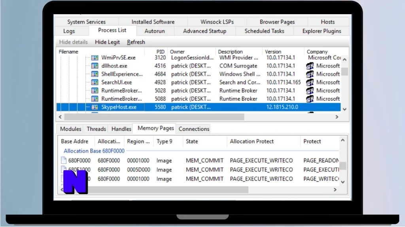Sort processes by PID column header
Screen dimensions: 405x227
156,52
